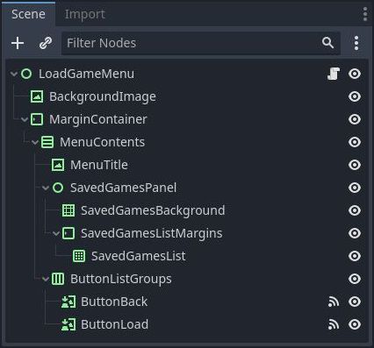
Task: Toggle visibility of BackgroundImage
Action: pos(355,96)
